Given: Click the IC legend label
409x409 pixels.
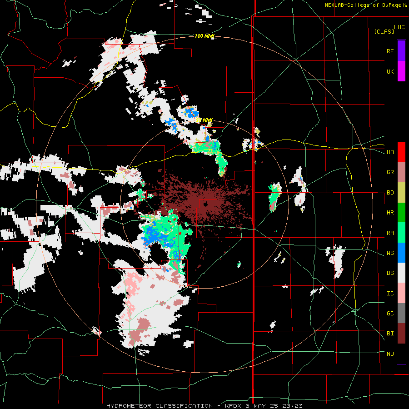Looking at the screenshot, I should 390,294.
